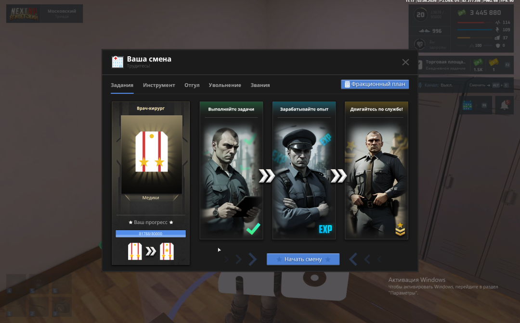Click the large Врач-хирург shoulder insignia
This screenshot has width=520, height=323.
click(x=152, y=151)
